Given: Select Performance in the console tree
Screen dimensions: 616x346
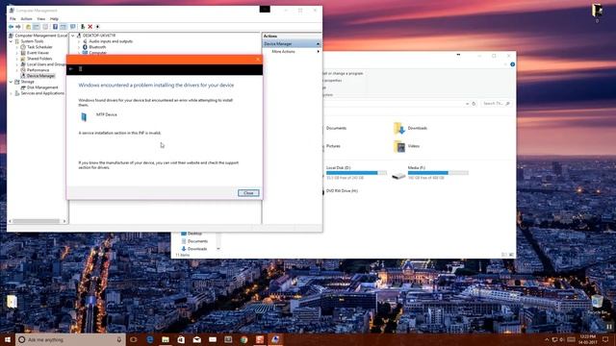Looking at the screenshot, I should click(38, 70).
